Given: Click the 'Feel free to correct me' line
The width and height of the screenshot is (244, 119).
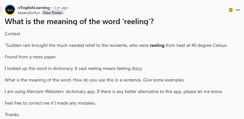Looking at the screenshot, I should point(50,103).
